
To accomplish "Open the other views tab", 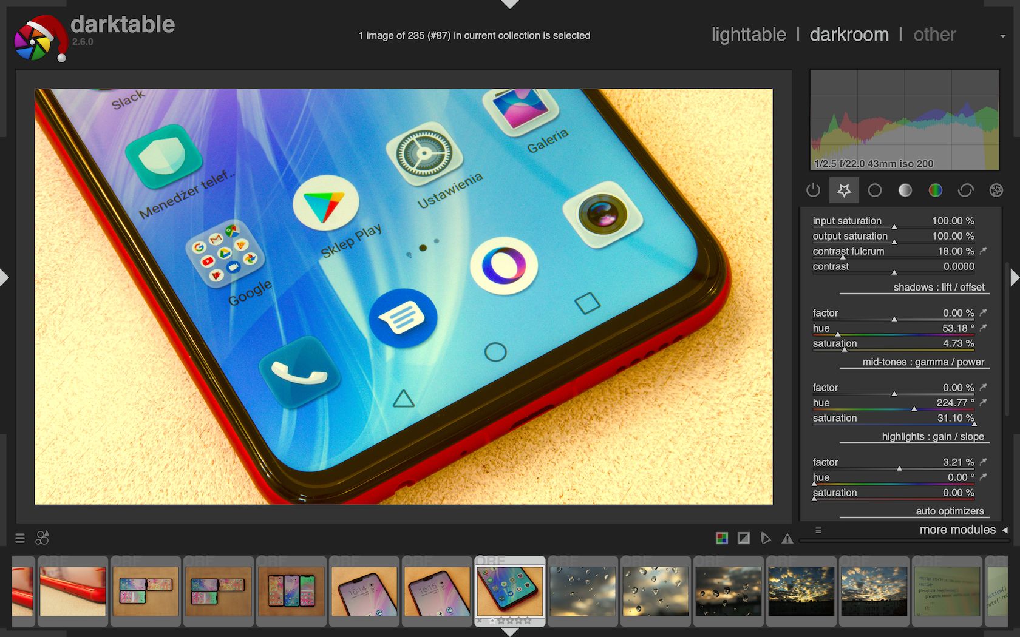I will click(x=935, y=35).
